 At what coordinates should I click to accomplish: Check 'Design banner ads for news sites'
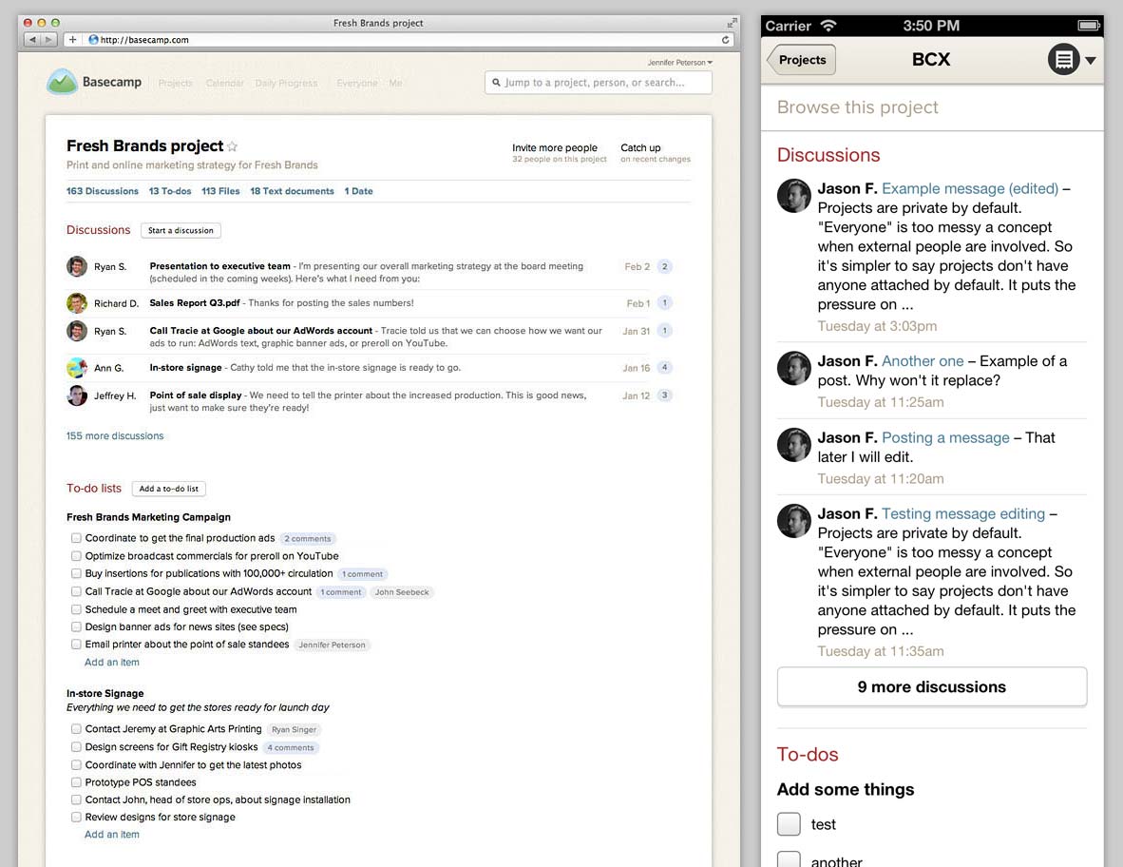coord(76,627)
